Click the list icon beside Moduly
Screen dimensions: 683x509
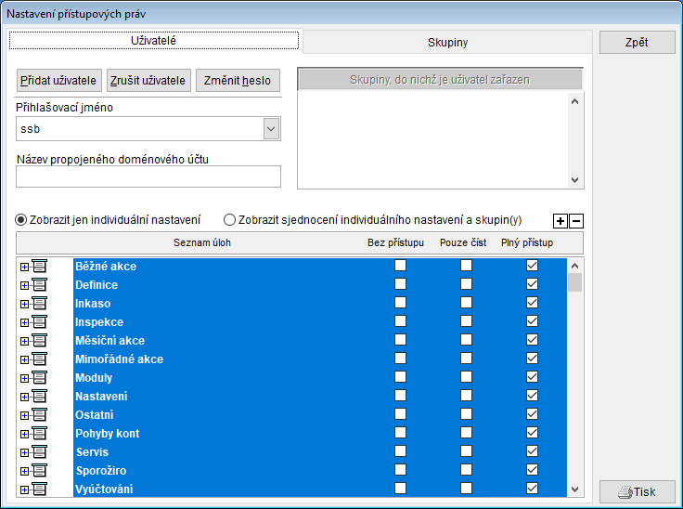coord(39,378)
